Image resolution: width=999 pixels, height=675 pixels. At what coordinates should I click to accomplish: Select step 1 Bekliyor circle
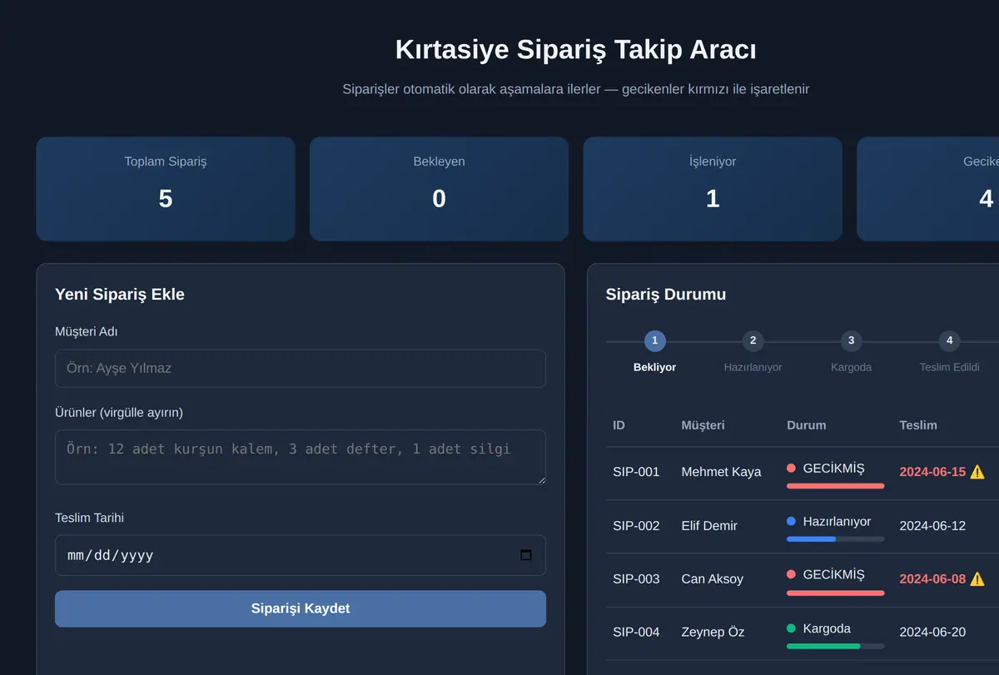654,340
